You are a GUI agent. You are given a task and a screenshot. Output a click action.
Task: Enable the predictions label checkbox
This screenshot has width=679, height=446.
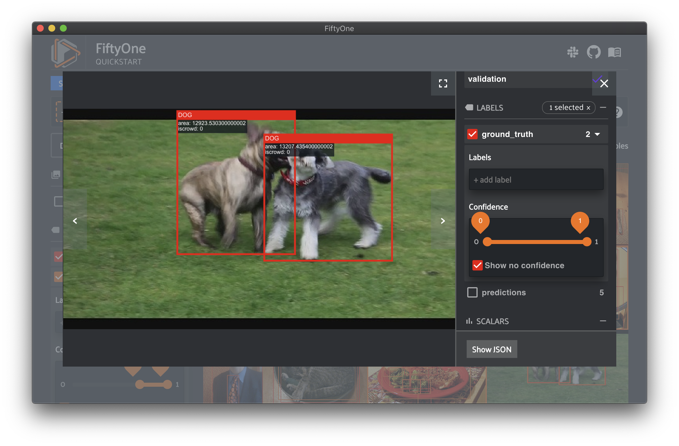coord(472,292)
